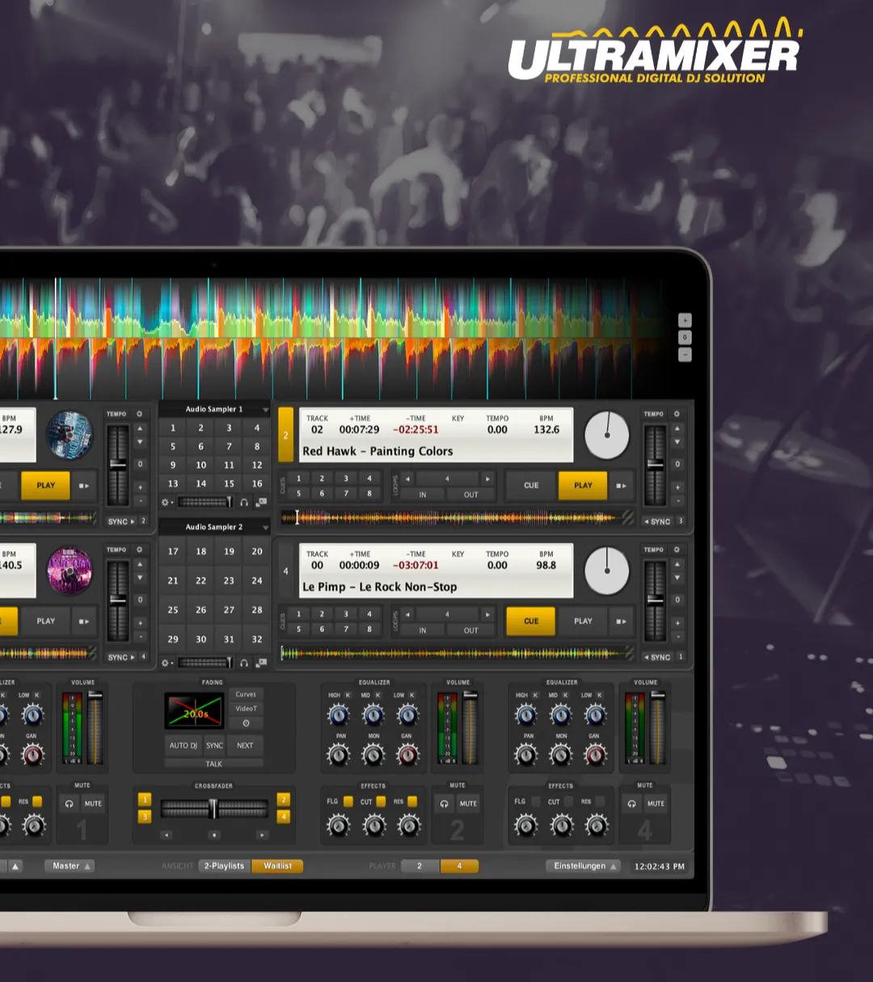Screen dimensions: 873x982
Task: Click headphone icon in Audio Sampler 2
Action: click(x=244, y=663)
